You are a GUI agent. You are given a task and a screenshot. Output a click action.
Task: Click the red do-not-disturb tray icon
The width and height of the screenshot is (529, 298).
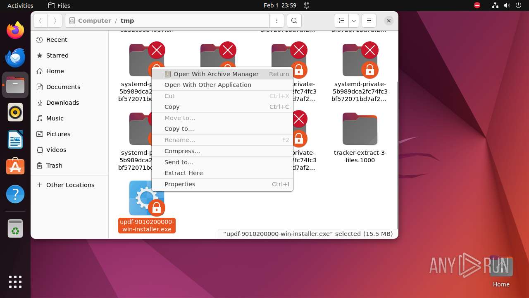(477, 5)
